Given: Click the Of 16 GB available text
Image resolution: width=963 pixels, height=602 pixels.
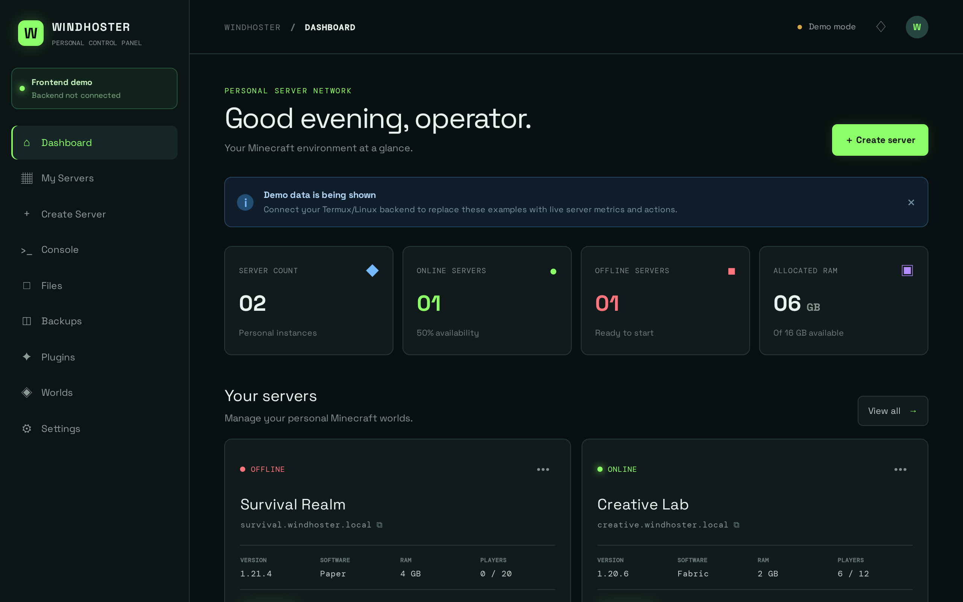Looking at the screenshot, I should [x=808, y=333].
